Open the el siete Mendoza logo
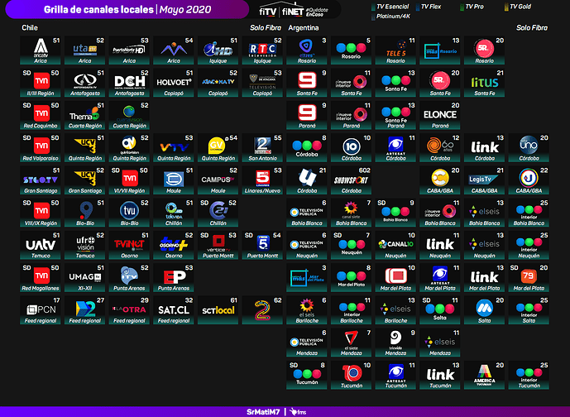The image size is (570, 417). 351,339
